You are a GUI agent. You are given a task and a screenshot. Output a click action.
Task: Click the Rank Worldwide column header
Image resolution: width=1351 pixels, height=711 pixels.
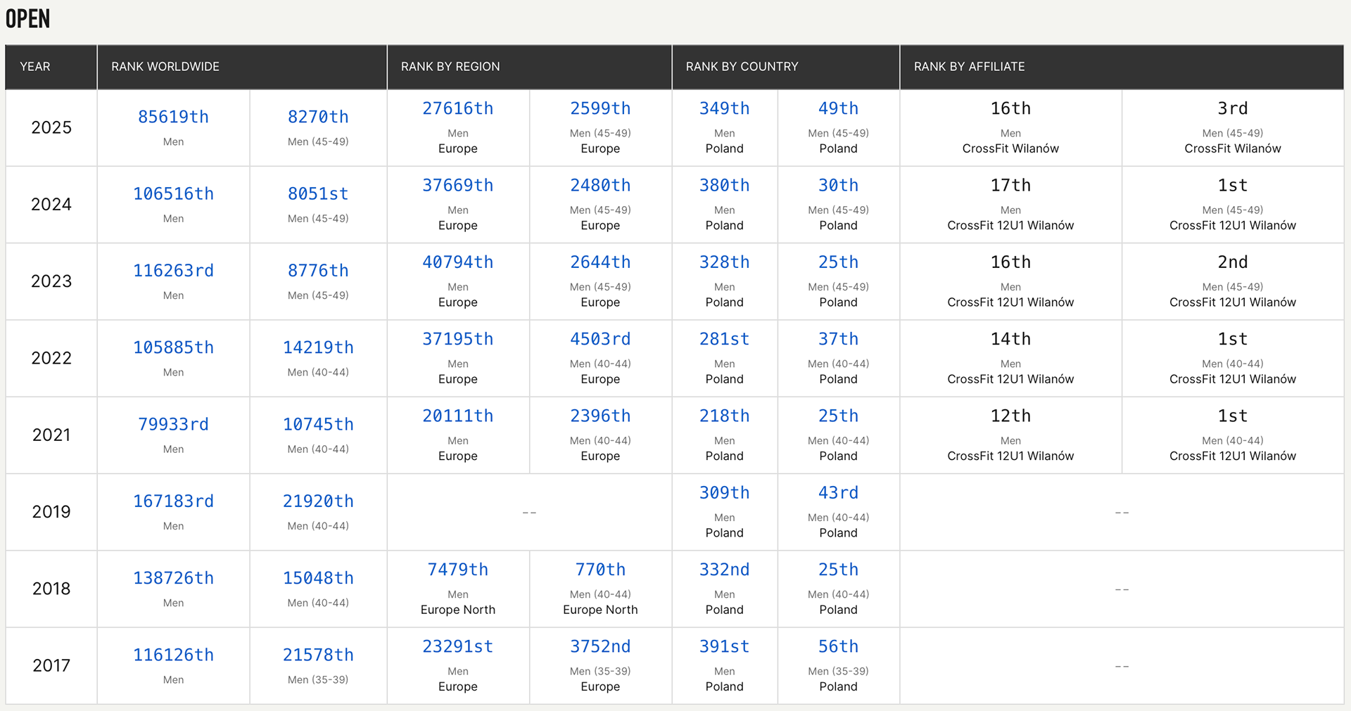click(165, 67)
